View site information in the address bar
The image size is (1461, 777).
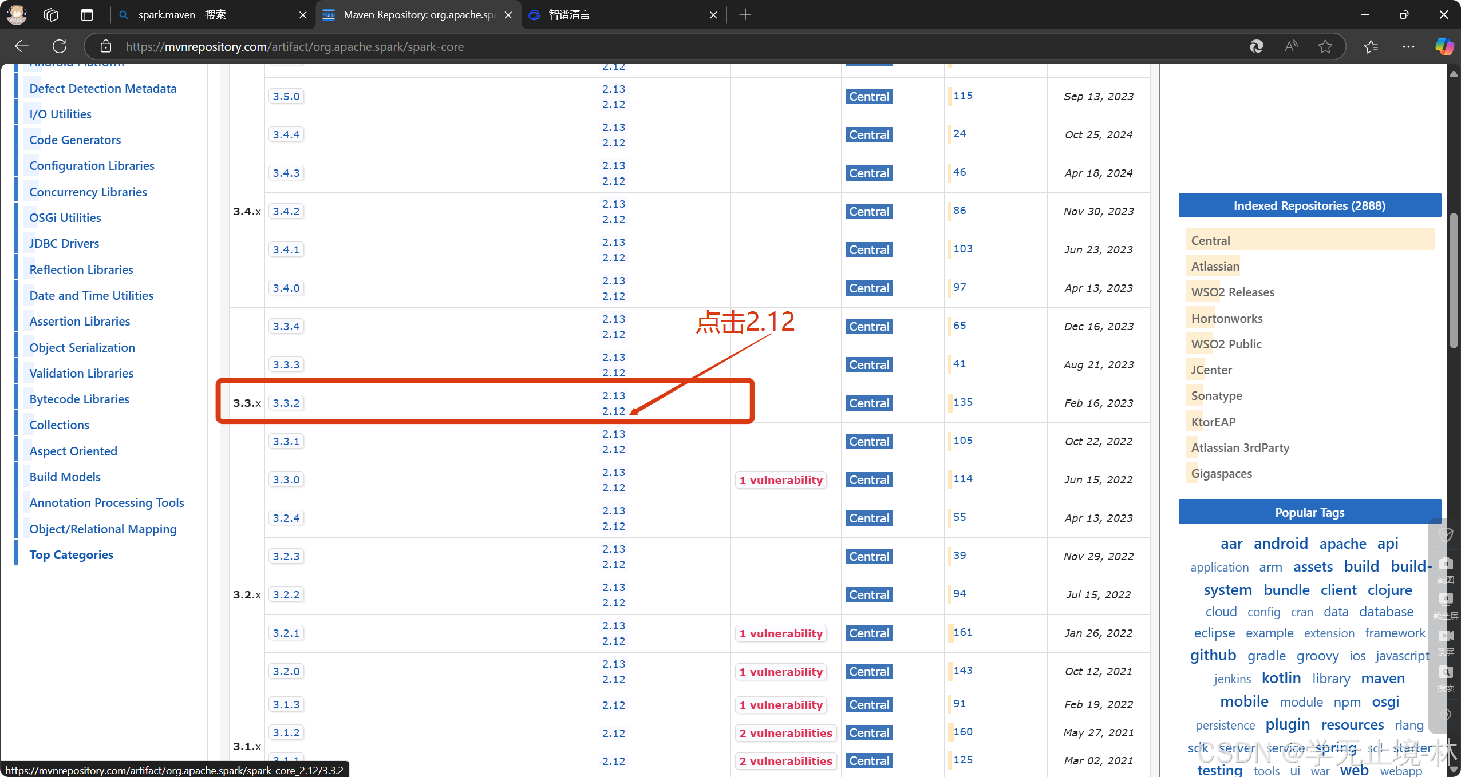[x=105, y=46]
